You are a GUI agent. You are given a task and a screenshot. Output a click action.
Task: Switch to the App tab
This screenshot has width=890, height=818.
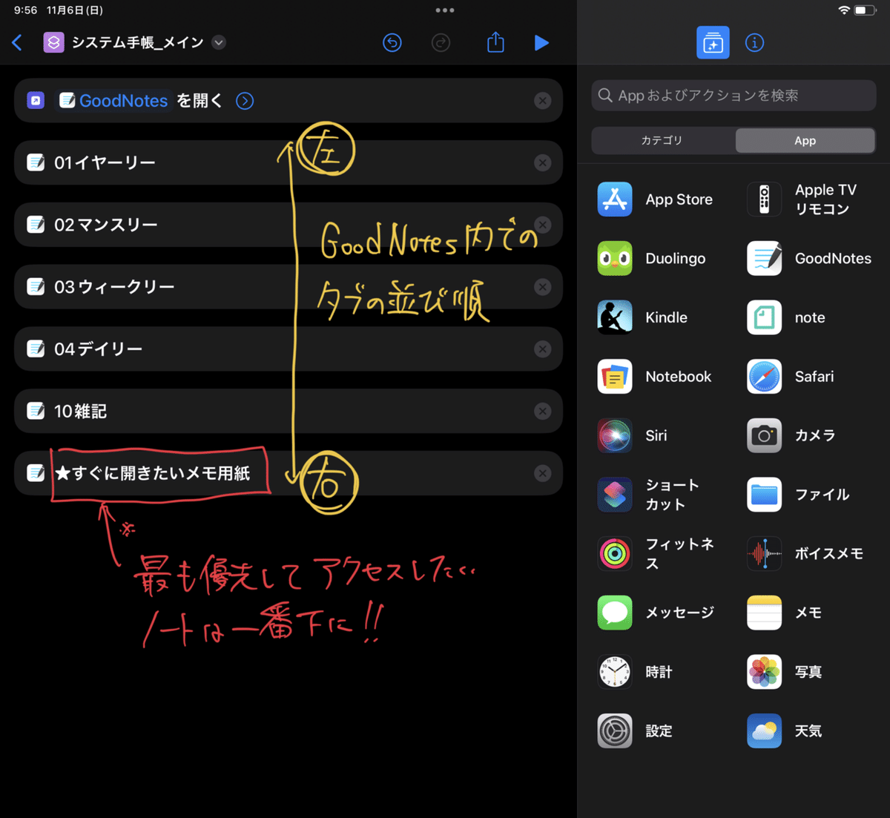(805, 140)
